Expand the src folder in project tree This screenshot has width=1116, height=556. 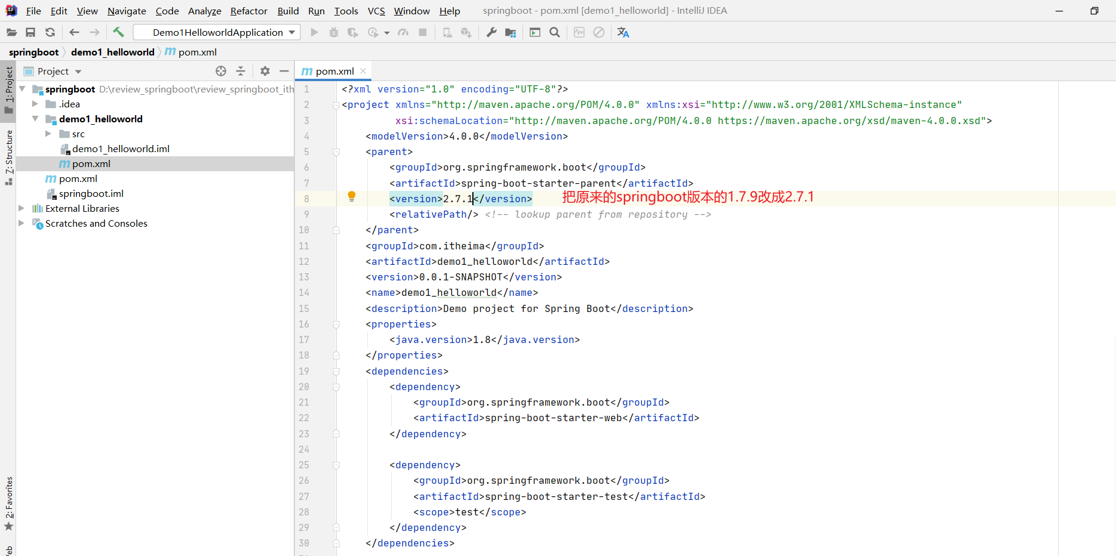pyautogui.click(x=48, y=134)
